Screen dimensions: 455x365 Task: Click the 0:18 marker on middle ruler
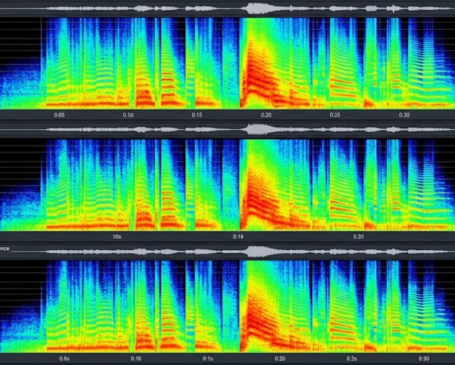[238, 237]
